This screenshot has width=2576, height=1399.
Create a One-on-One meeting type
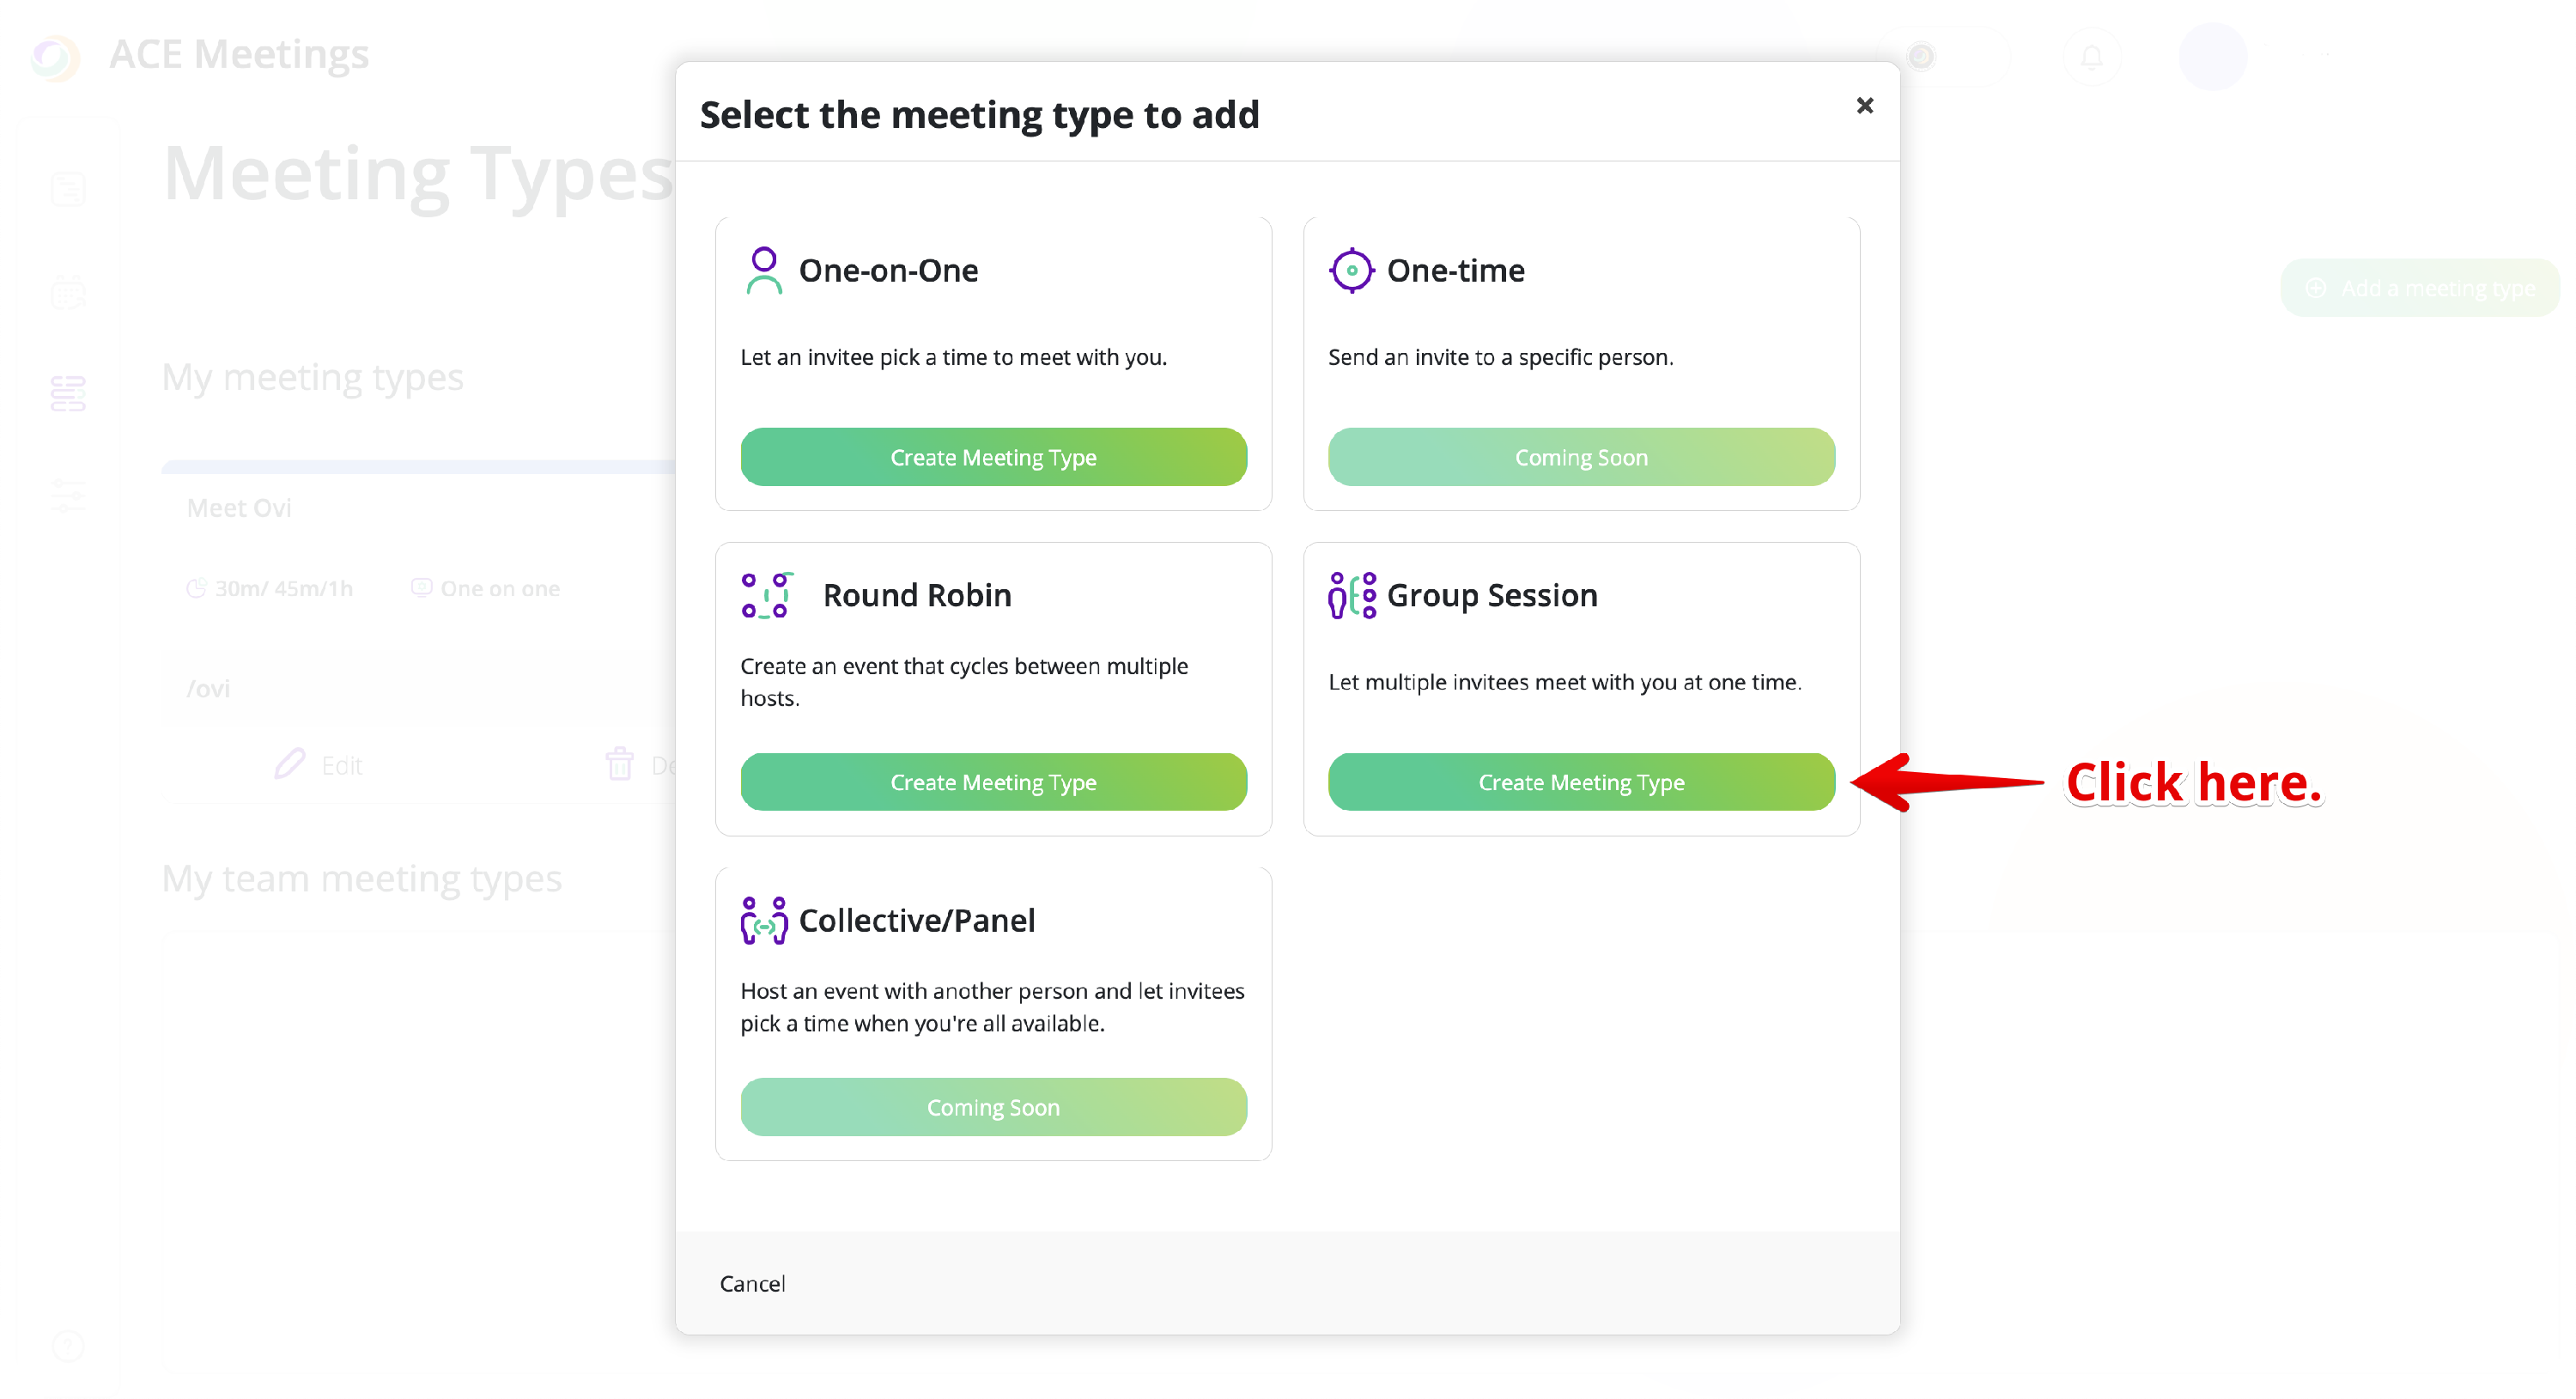pos(993,457)
